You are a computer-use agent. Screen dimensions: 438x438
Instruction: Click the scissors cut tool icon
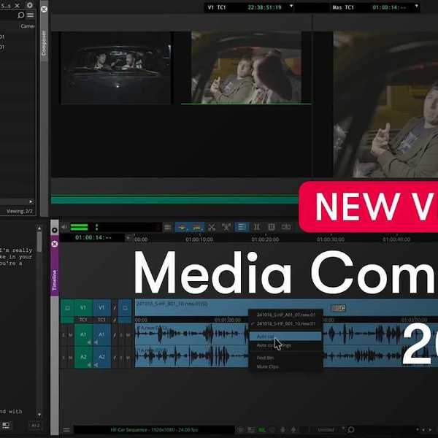click(212, 227)
